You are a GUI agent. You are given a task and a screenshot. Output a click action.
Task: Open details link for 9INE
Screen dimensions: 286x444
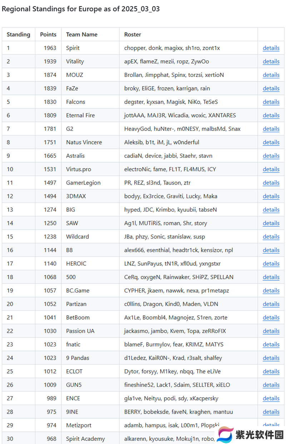[271, 412]
